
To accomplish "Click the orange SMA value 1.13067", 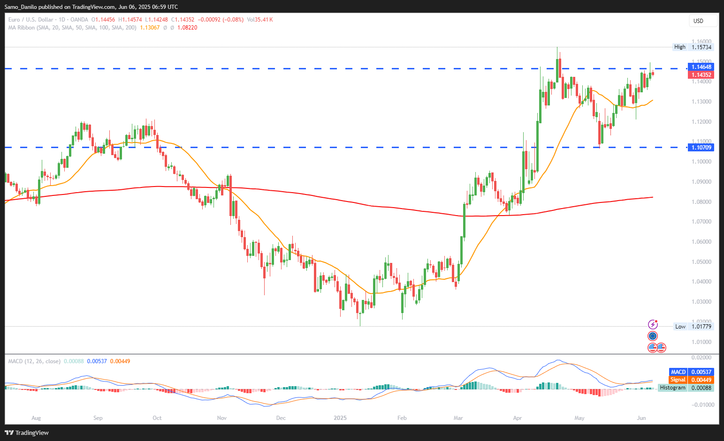I will (150, 28).
